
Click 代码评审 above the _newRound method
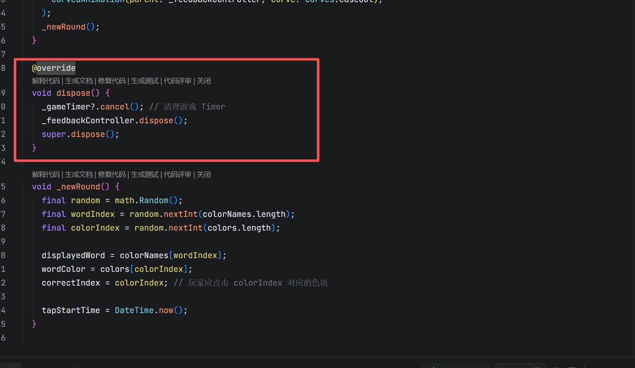click(x=178, y=174)
